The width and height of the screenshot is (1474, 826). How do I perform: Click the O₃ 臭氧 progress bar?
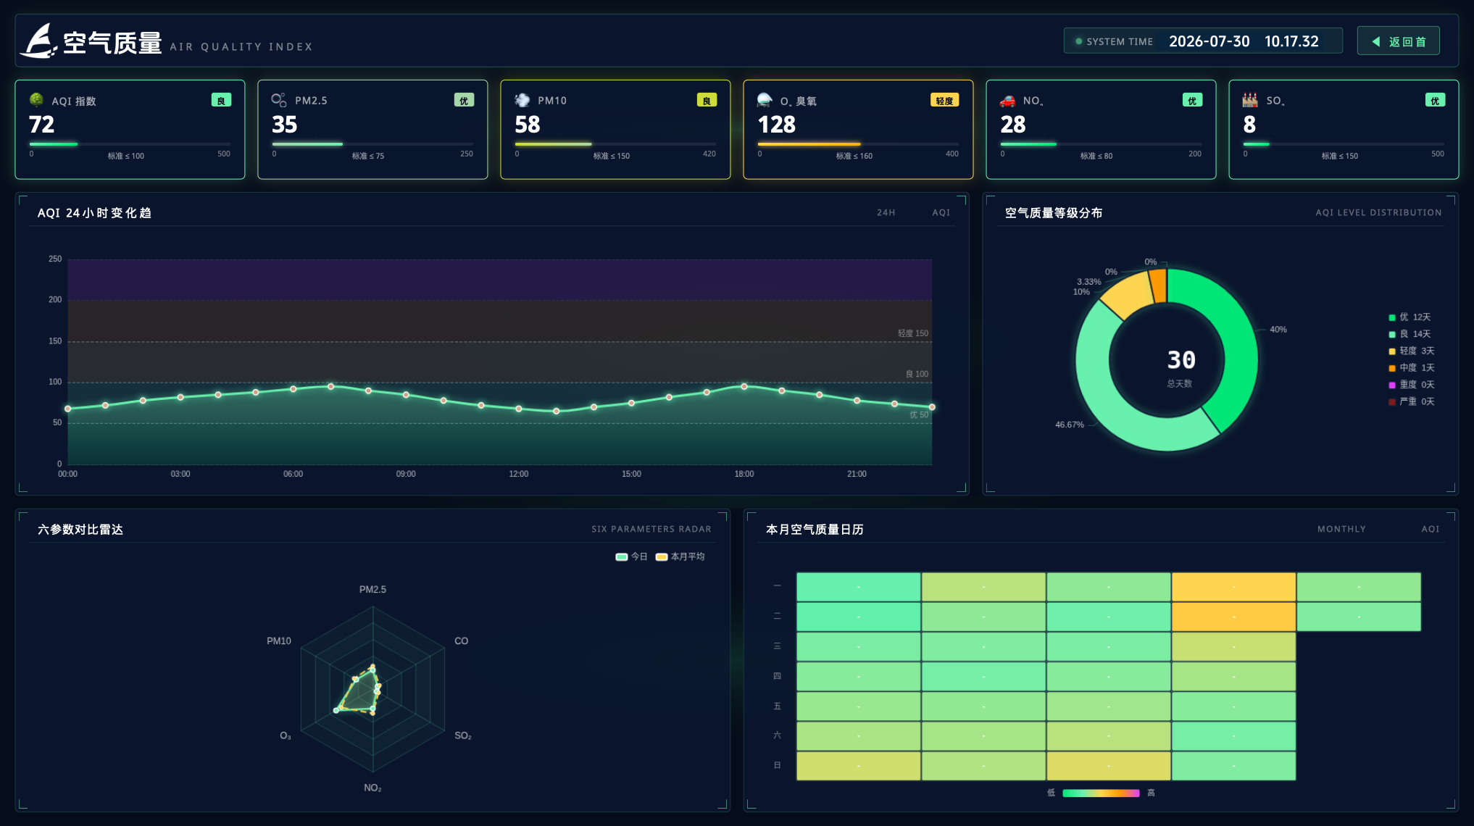[x=858, y=144]
